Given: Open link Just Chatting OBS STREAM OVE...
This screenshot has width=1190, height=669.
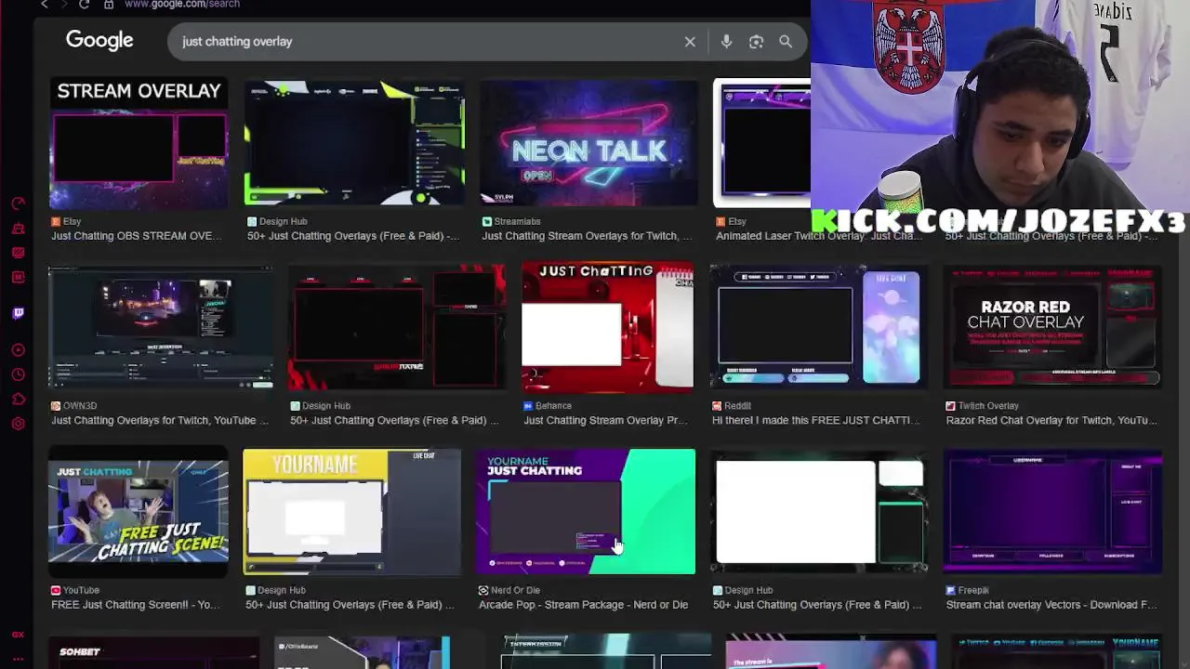Looking at the screenshot, I should point(137,236).
